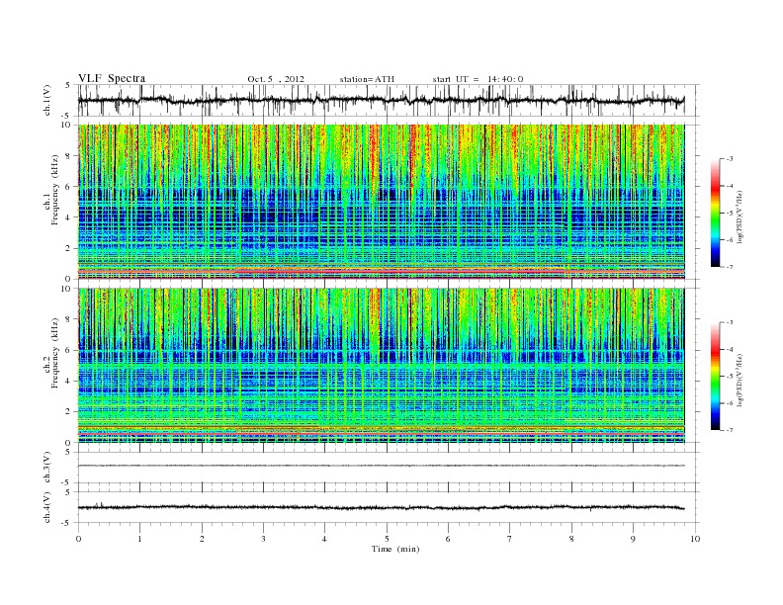The image size is (783, 605).
Task: Click the 'Time (min)' x-axis label
Action: click(395, 549)
